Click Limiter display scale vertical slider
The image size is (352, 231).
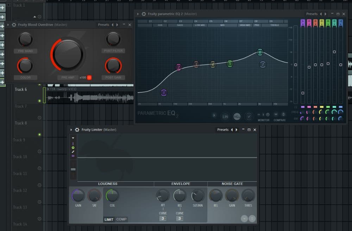point(73,169)
